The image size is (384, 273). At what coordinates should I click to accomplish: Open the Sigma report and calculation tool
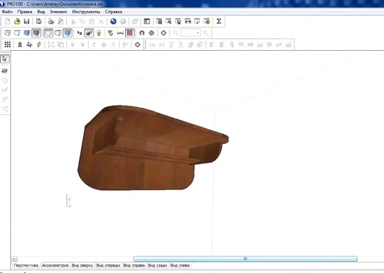[219, 22]
